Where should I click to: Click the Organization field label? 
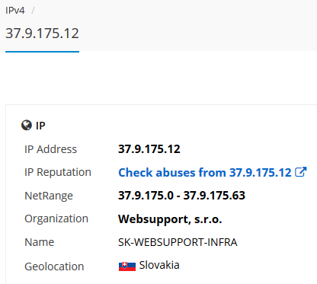tap(56, 219)
